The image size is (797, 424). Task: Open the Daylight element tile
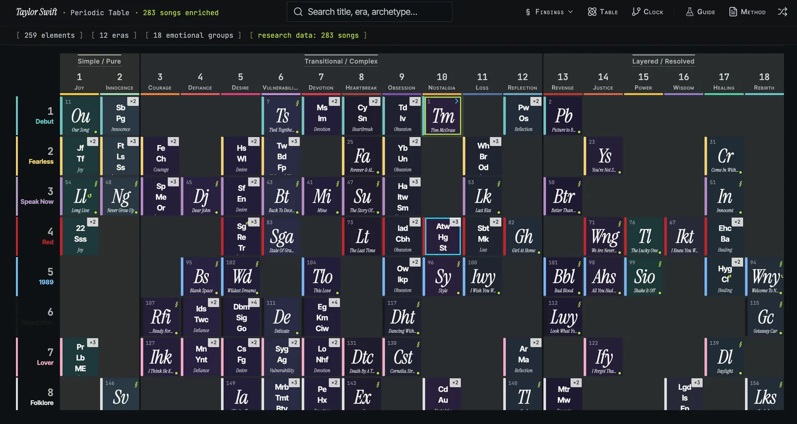[x=725, y=357]
